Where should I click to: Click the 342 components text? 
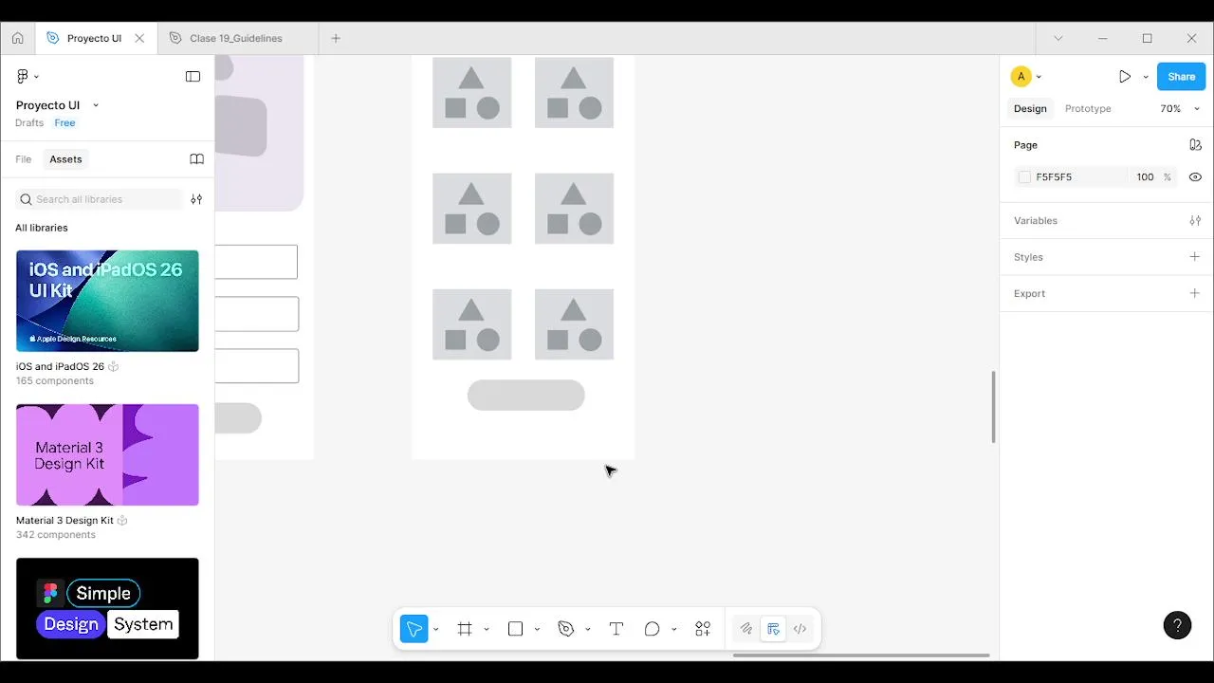coord(56,535)
